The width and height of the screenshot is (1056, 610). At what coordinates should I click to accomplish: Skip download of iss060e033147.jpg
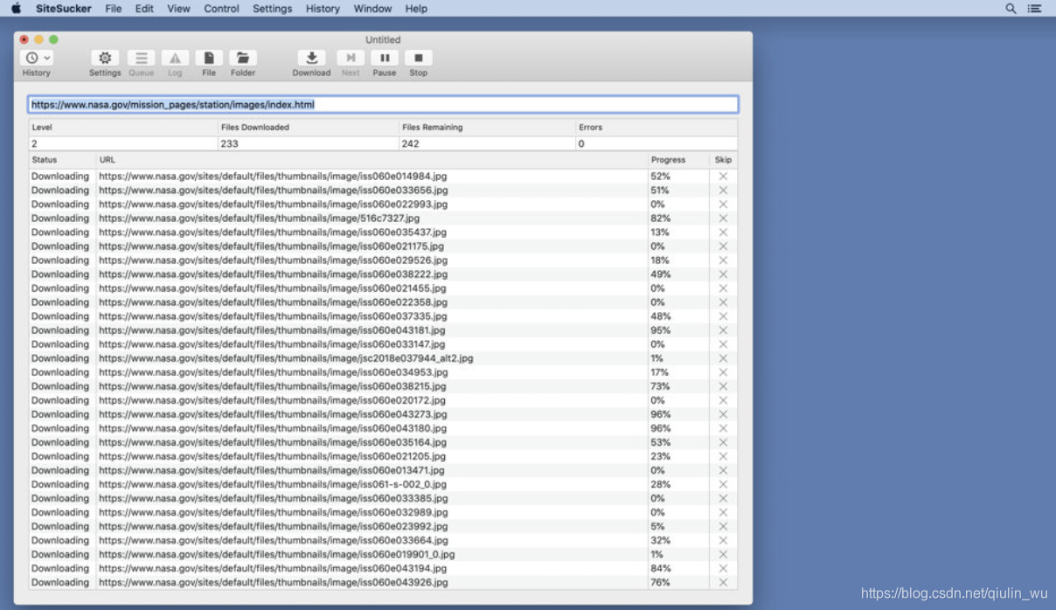[723, 344]
